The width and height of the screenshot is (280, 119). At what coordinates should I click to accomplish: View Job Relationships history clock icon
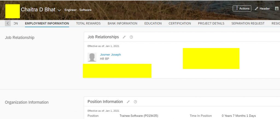pos(131,37)
